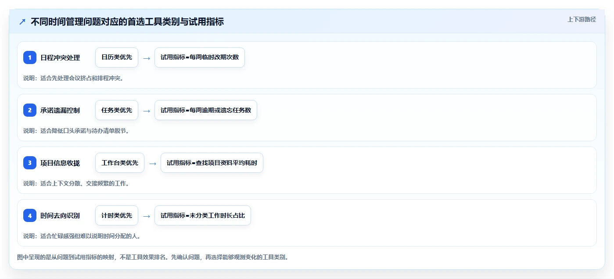Click the 任务类优先 chip

[117, 110]
